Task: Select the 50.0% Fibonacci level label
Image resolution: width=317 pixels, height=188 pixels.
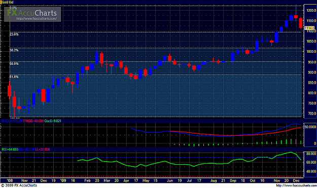Action: [14, 64]
